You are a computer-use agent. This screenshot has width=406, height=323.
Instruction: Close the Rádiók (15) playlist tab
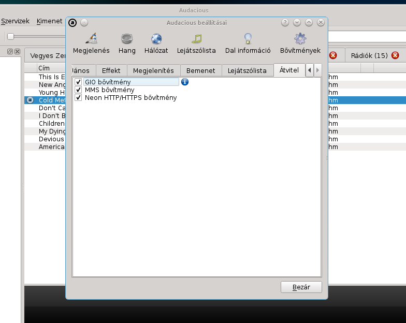point(395,55)
